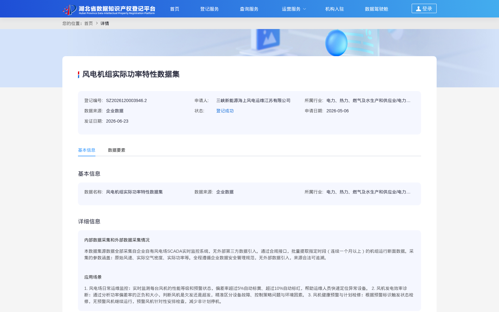Click the 所属行业 value in 基本信息 section
This screenshot has width=499, height=312.
coord(368,192)
